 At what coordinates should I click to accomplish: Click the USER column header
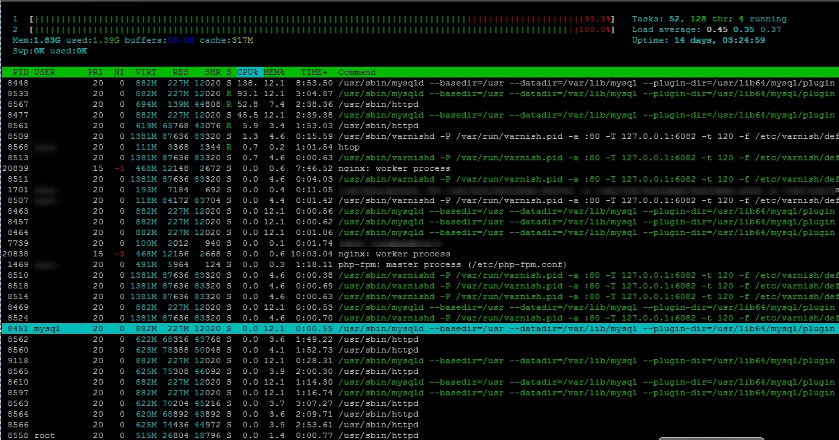click(x=45, y=72)
